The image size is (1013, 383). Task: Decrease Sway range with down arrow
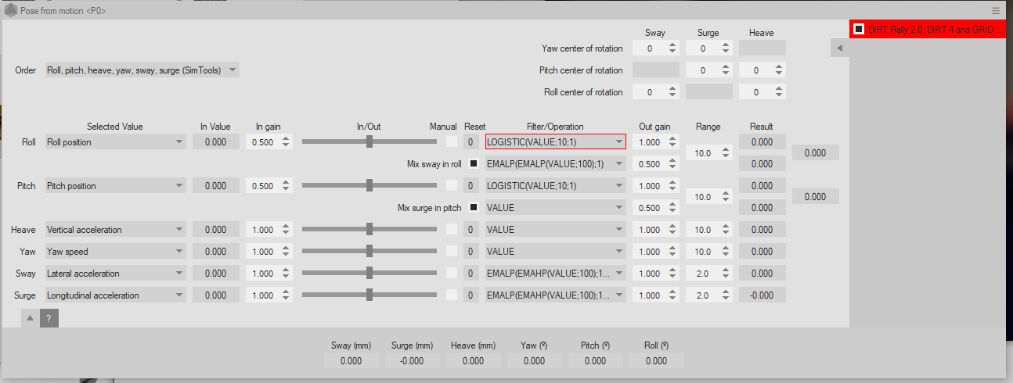point(724,277)
